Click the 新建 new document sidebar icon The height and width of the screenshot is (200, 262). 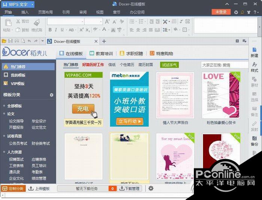(254, 52)
